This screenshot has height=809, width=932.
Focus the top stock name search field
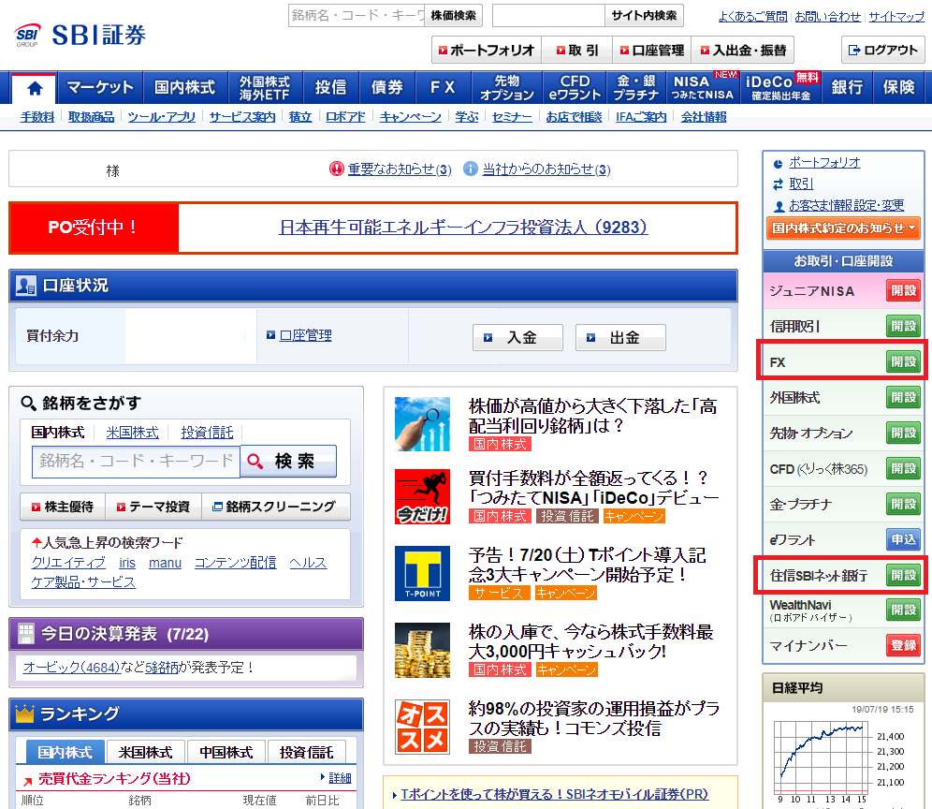pos(357,16)
